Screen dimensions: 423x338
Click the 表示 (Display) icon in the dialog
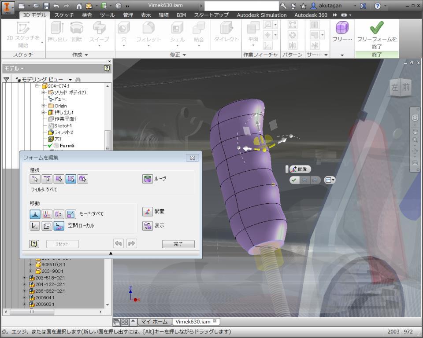click(x=148, y=226)
